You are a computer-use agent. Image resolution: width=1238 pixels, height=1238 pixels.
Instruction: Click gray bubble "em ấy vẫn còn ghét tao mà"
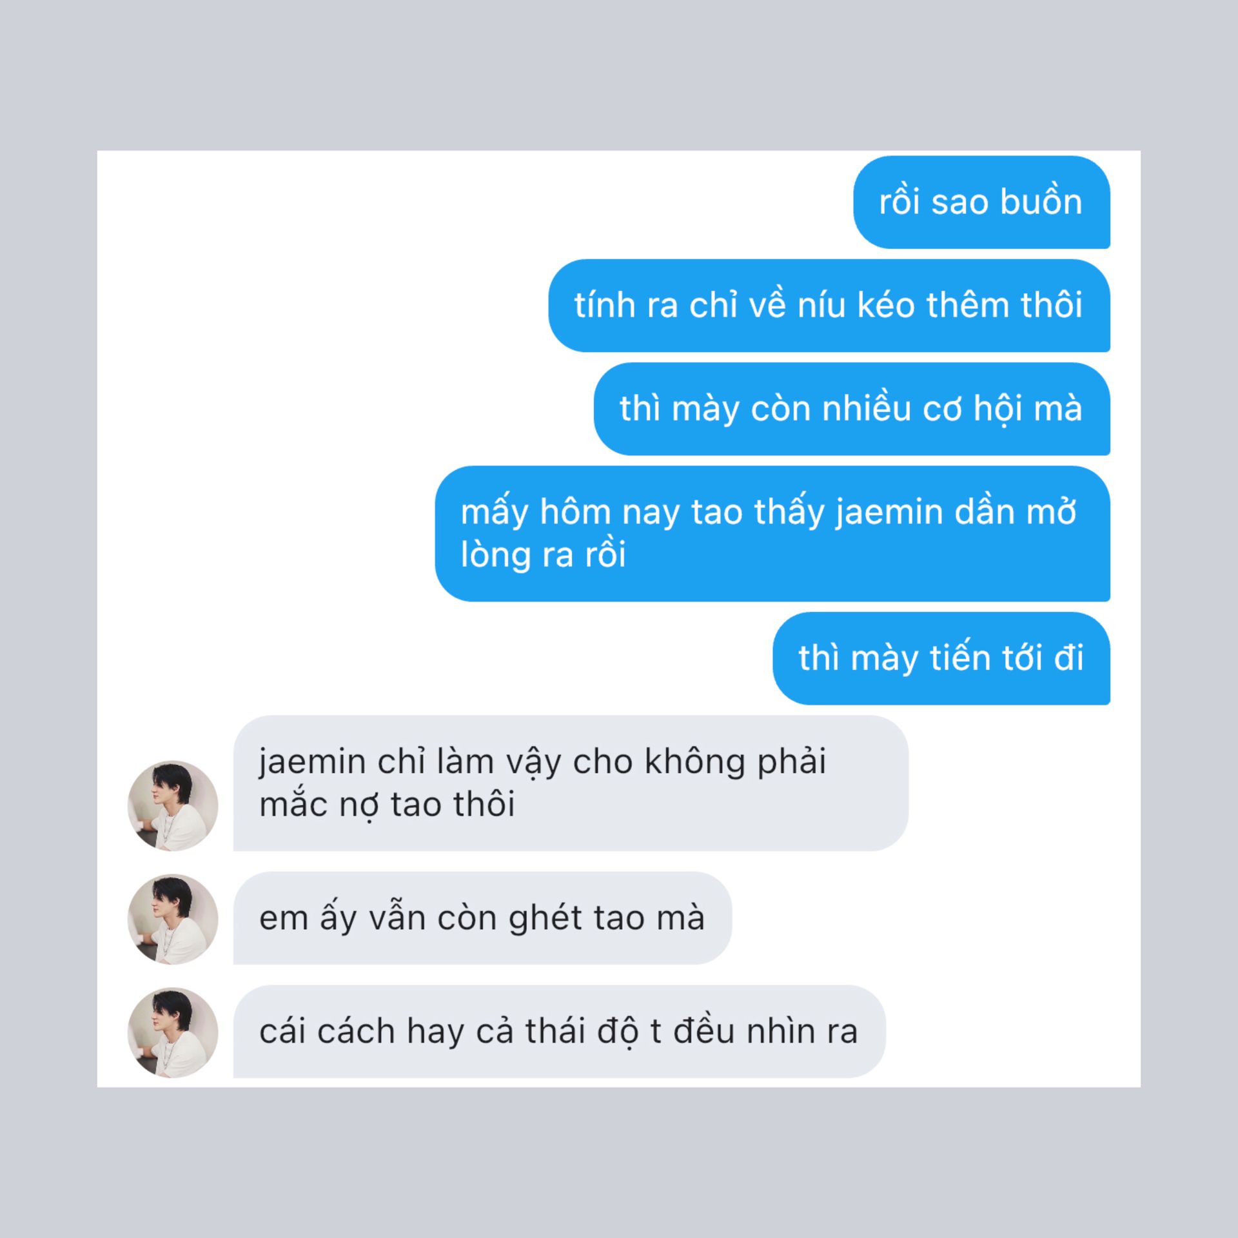coord(482,918)
